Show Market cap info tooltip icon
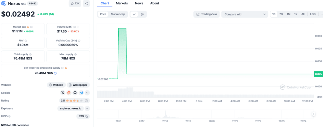Screen dimensions: 323x127 point(31,27)
